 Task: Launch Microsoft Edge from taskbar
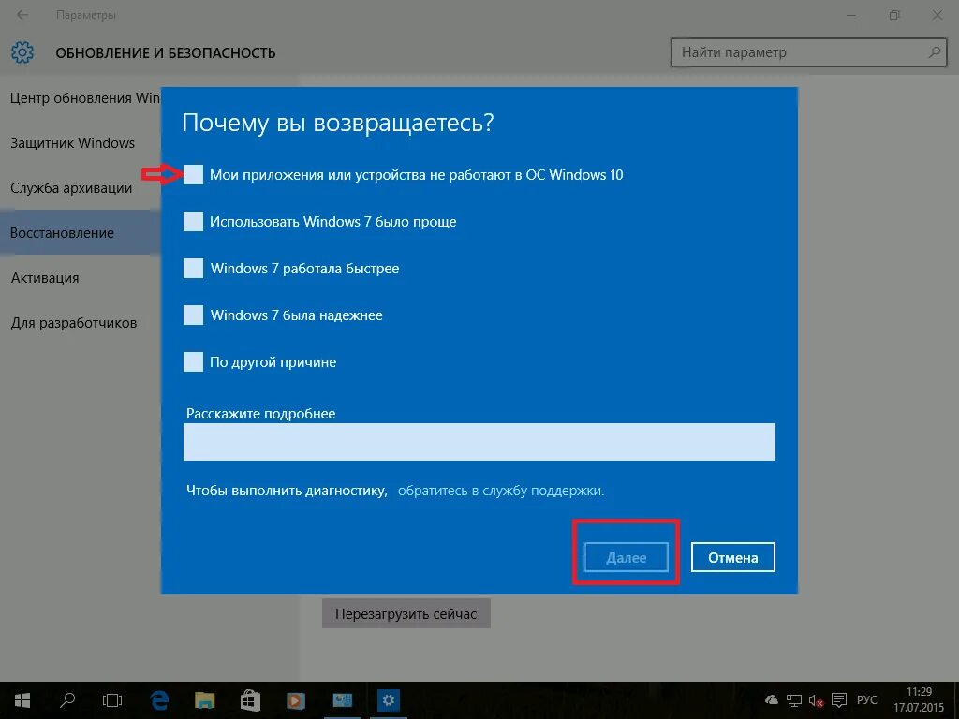159,700
